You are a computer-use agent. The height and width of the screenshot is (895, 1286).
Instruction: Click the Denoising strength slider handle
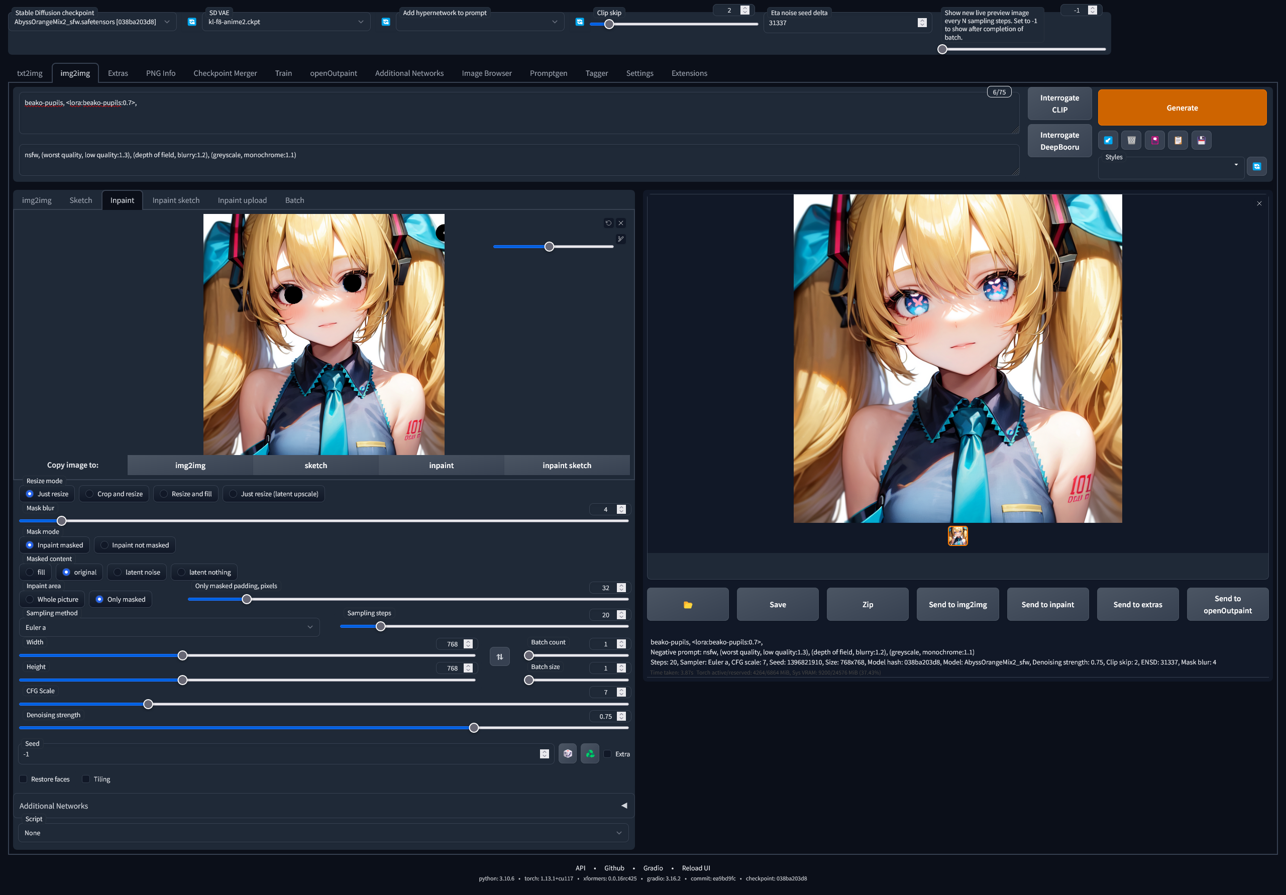click(x=474, y=728)
